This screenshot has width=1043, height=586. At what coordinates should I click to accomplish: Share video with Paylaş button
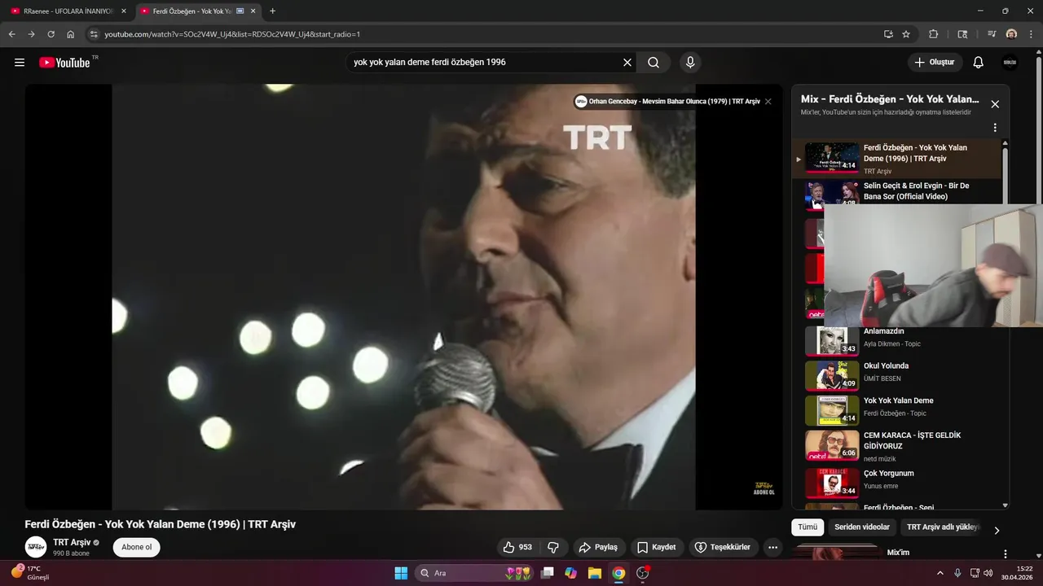(x=599, y=547)
